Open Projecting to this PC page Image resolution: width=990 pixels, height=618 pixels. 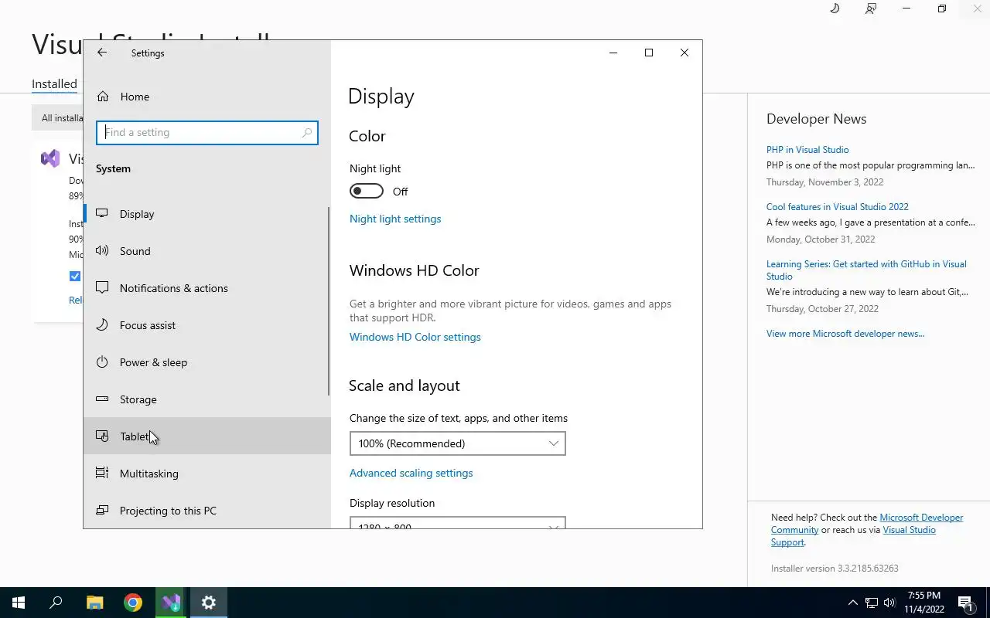(207, 511)
